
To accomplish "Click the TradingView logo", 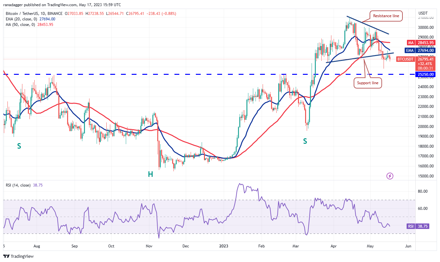I will 18,256.
